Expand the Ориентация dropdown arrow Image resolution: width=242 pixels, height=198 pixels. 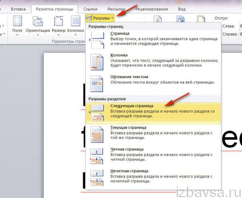(x=38, y=35)
